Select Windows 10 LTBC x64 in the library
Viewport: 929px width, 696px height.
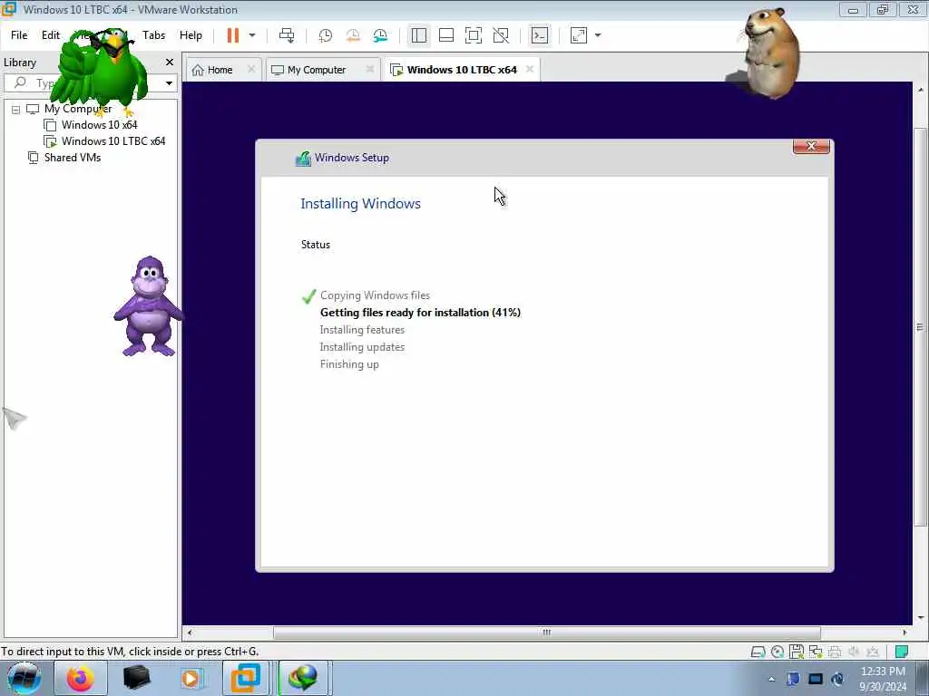click(x=113, y=141)
